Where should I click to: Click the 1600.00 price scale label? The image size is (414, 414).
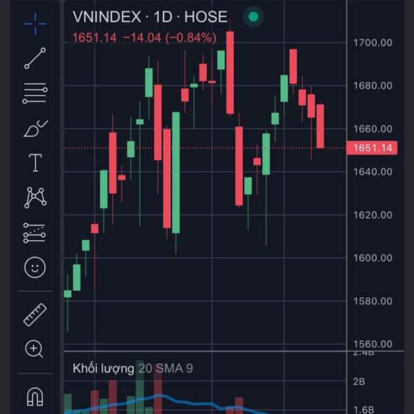pos(372,258)
